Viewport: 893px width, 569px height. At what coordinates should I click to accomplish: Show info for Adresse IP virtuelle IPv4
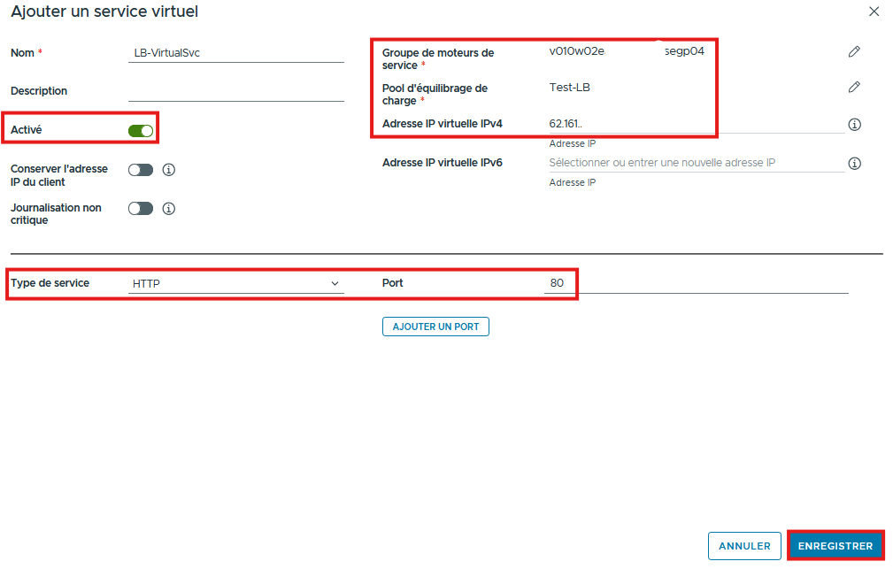(x=854, y=125)
